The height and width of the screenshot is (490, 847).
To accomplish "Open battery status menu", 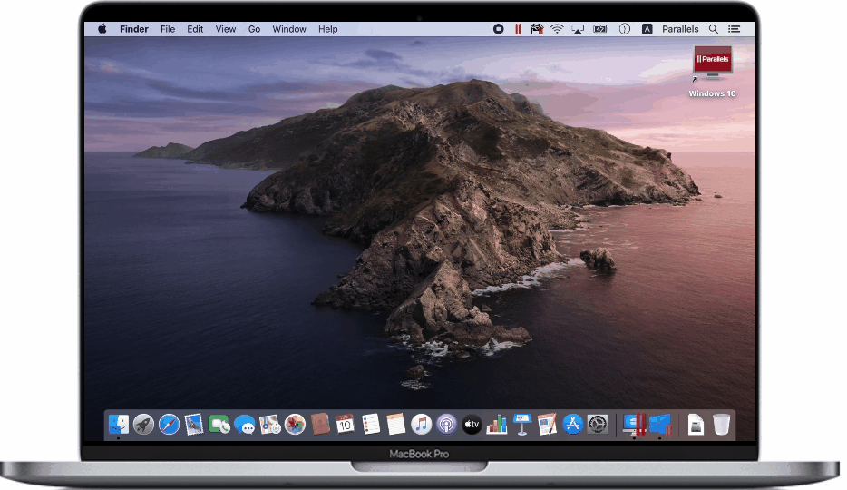I will [600, 29].
